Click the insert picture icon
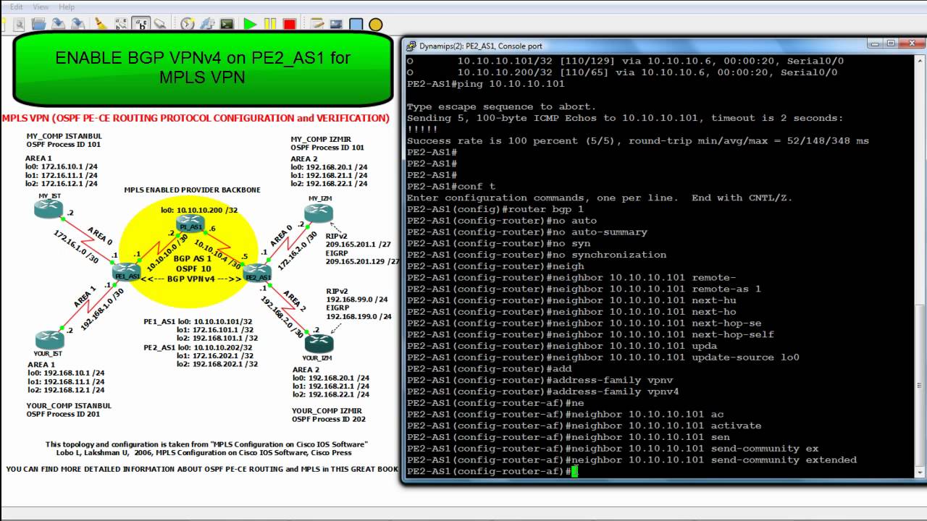This screenshot has width=927, height=521. click(336, 24)
